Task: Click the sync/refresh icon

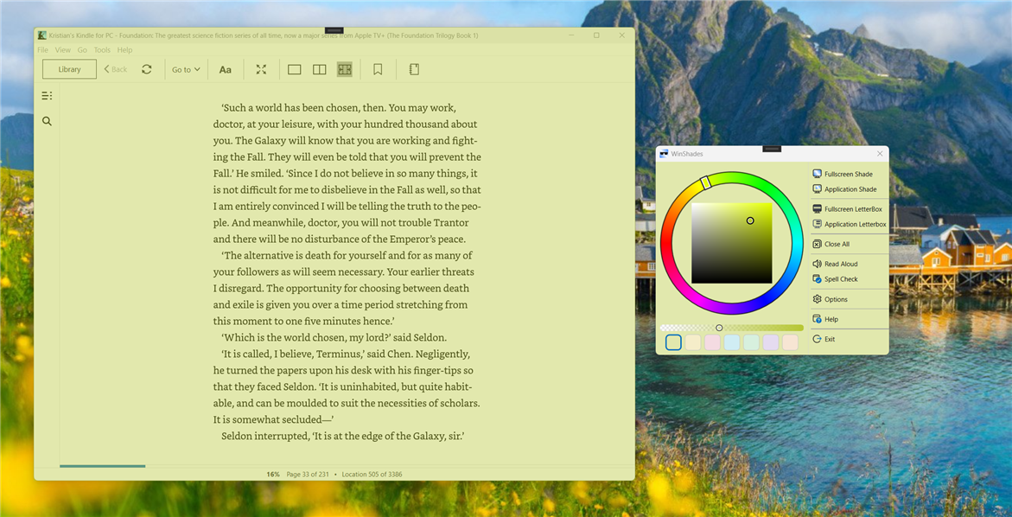Action: [x=146, y=68]
